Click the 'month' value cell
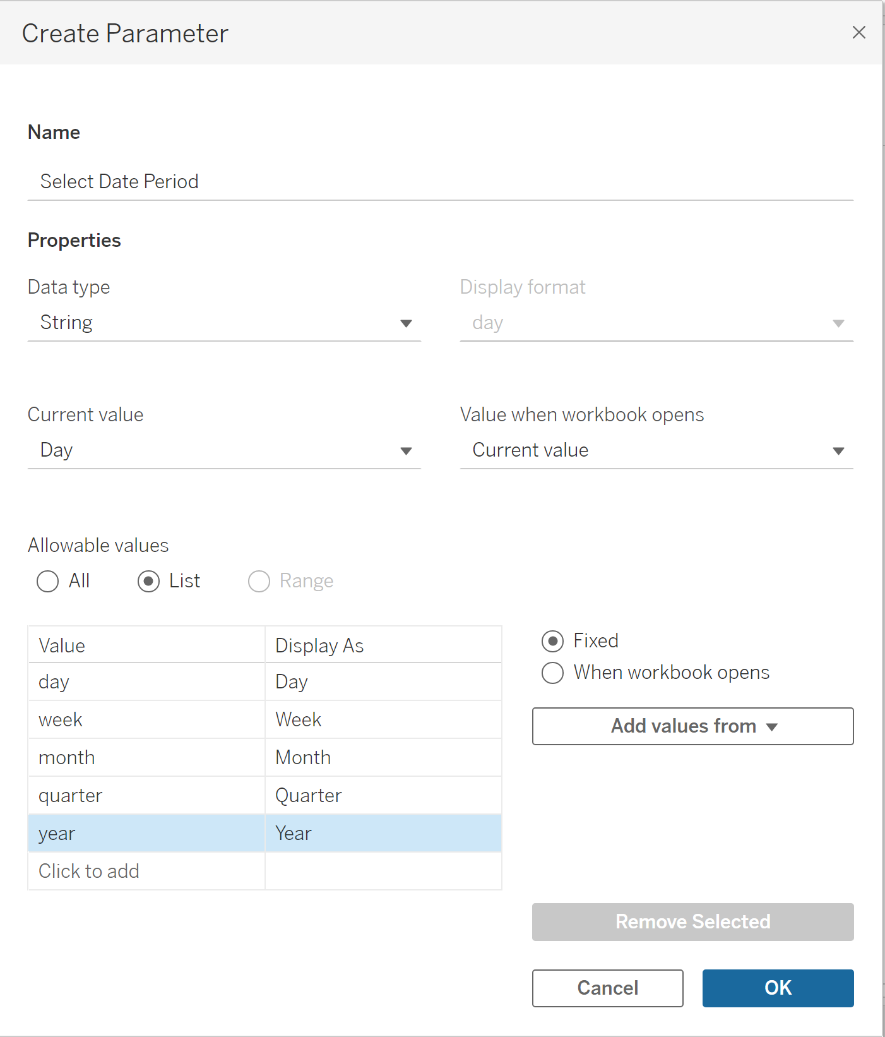 pyautogui.click(x=146, y=758)
